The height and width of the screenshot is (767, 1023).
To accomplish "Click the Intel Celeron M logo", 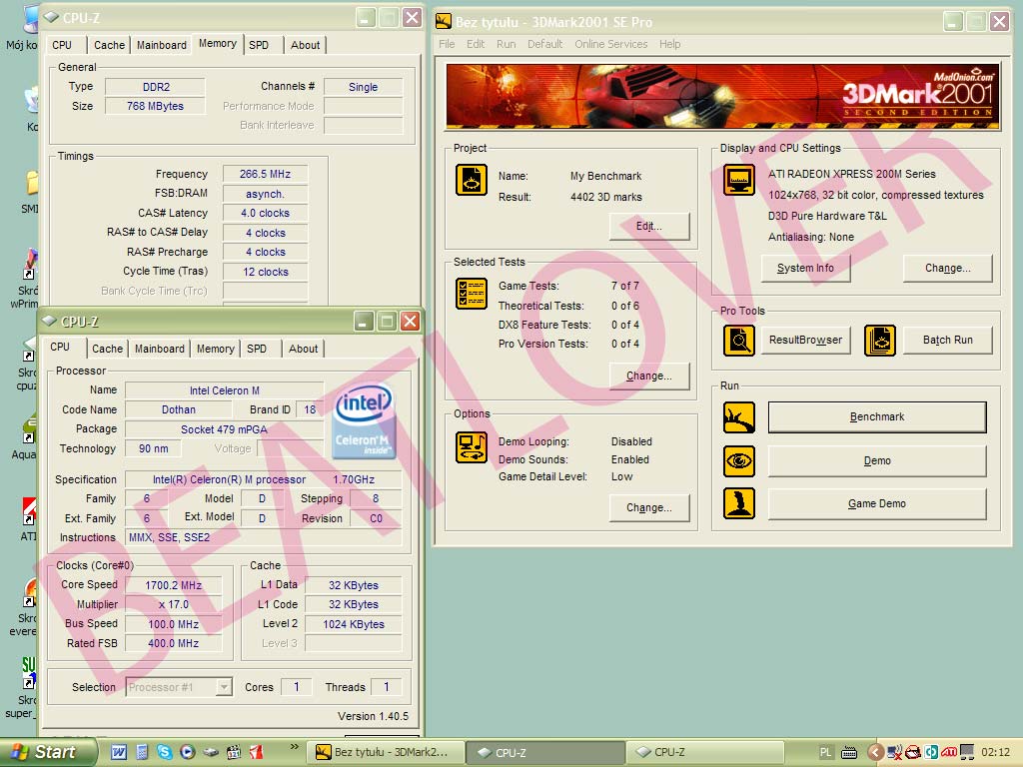I will click(364, 419).
